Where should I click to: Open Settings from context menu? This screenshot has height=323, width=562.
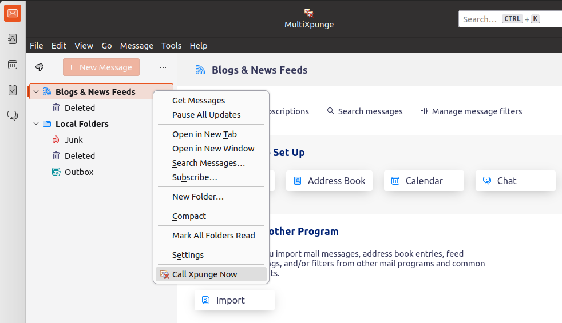click(211, 254)
